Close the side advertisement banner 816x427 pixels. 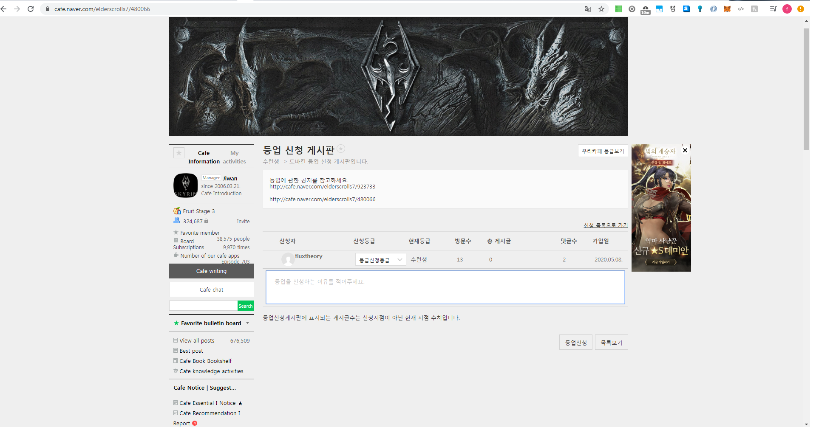point(685,150)
